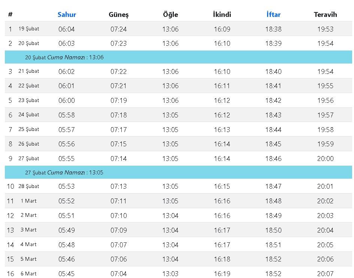
Task: Click the 16:15 İkindi time on 28 Şubat
Action: [x=222, y=186]
